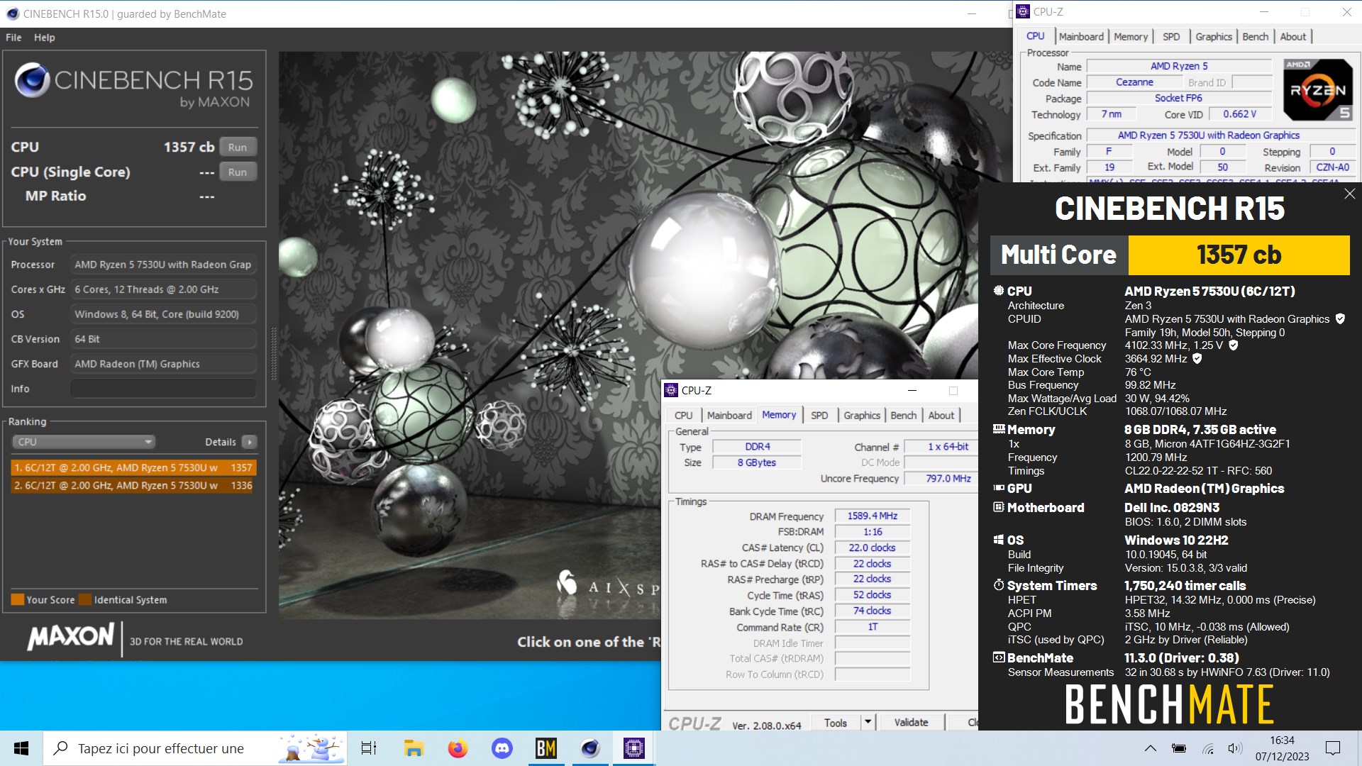Click the yellow 1357 cb score box
This screenshot has height=766, width=1362.
coord(1239,255)
